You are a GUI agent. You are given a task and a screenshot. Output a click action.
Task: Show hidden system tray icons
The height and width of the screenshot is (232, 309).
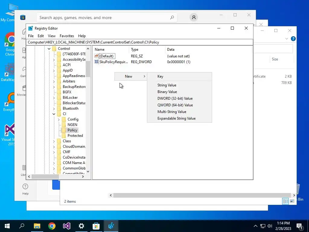255,226
